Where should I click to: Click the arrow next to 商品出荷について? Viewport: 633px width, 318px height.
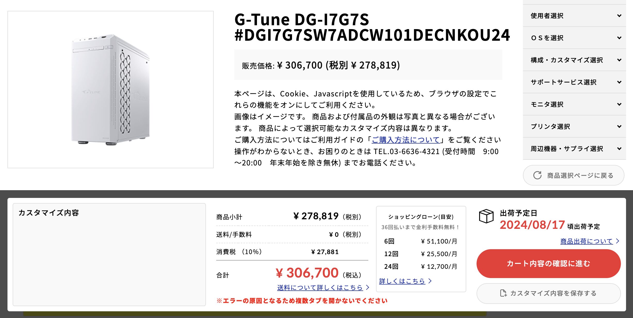(x=618, y=241)
